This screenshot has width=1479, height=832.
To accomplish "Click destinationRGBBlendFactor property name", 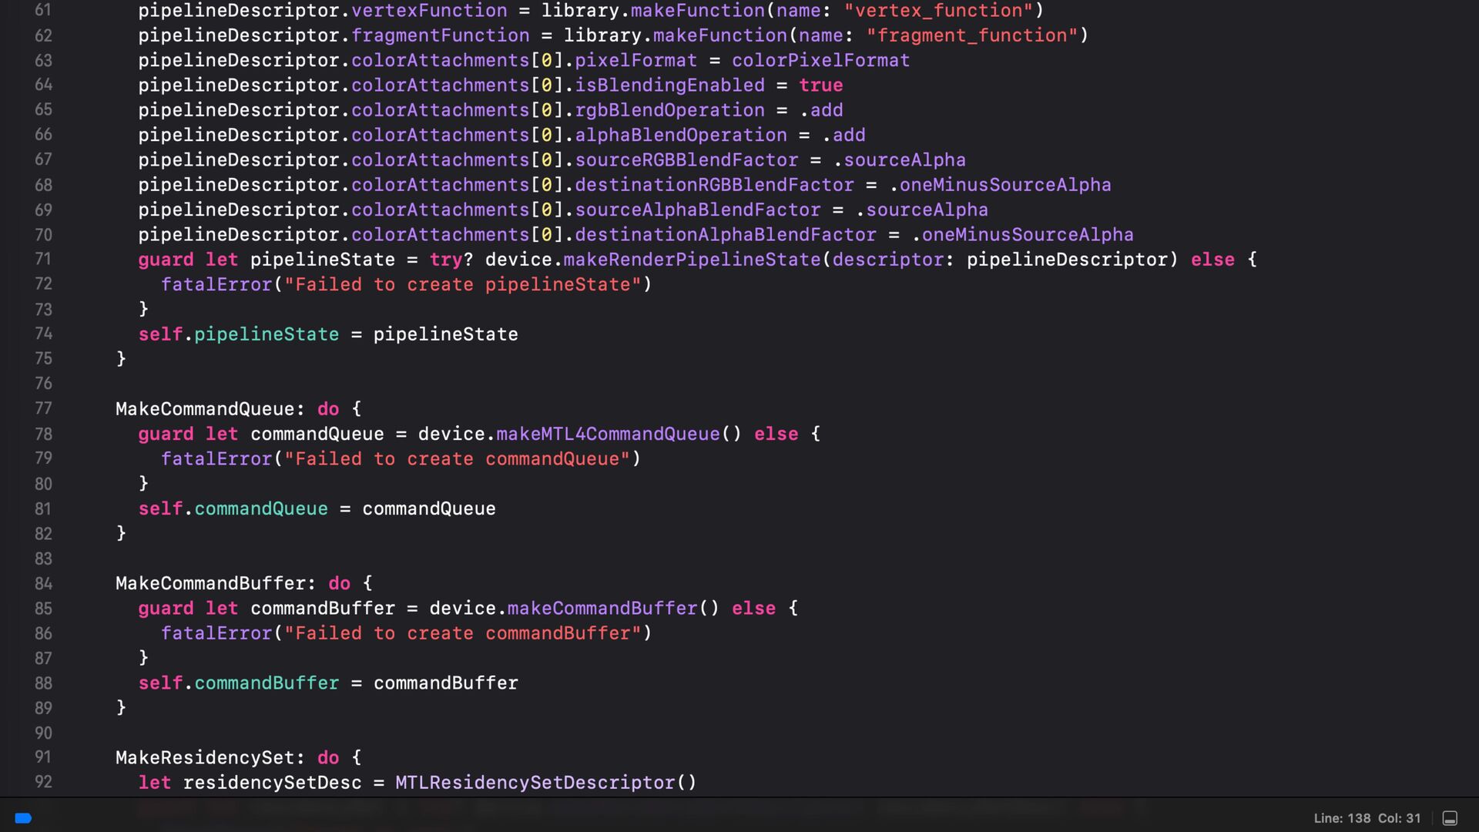I will pyautogui.click(x=714, y=185).
